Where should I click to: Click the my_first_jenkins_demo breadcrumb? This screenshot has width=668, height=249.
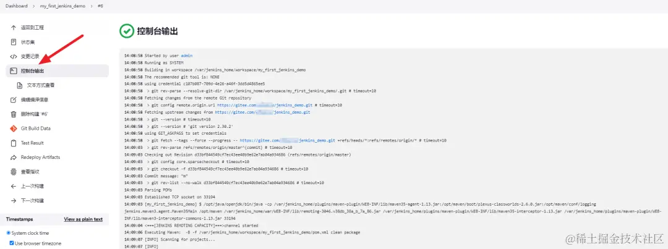coord(62,6)
